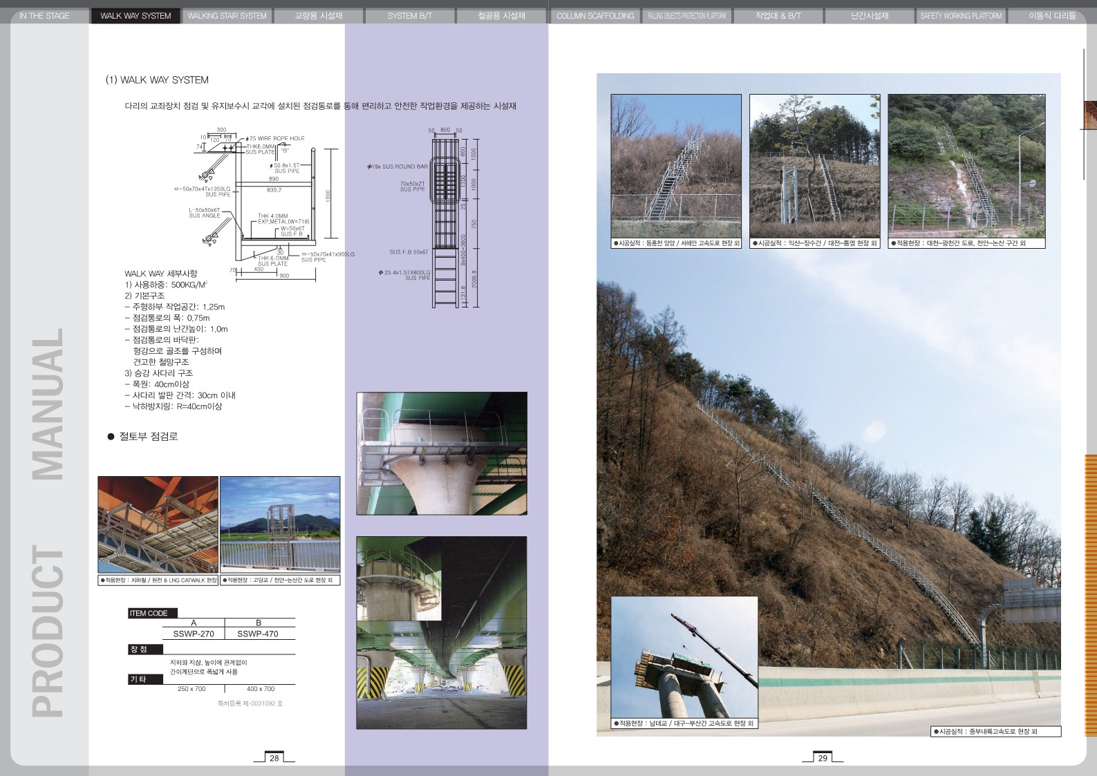Image resolution: width=1097 pixels, height=776 pixels.
Task: Open the 교량용 시설재 tab
Action: point(319,16)
